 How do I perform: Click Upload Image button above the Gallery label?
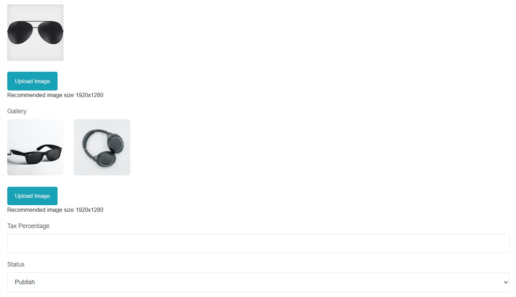point(32,81)
